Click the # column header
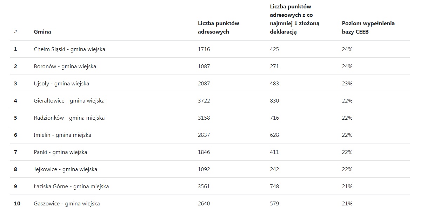Image resolution: width=427 pixels, height=211 pixels. (x=15, y=31)
